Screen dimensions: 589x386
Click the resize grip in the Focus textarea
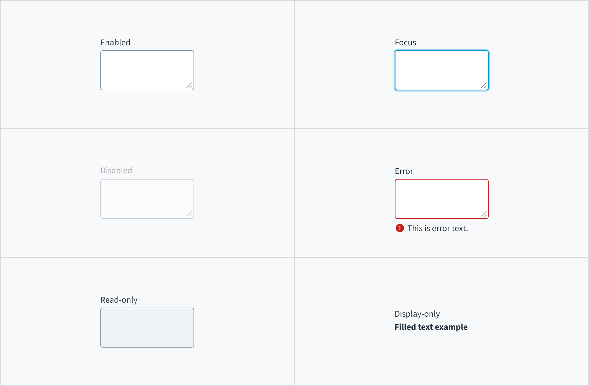484,86
